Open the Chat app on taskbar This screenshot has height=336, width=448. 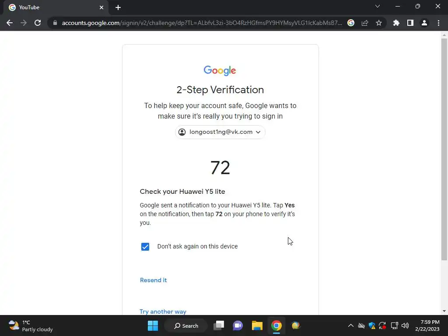coord(238,325)
